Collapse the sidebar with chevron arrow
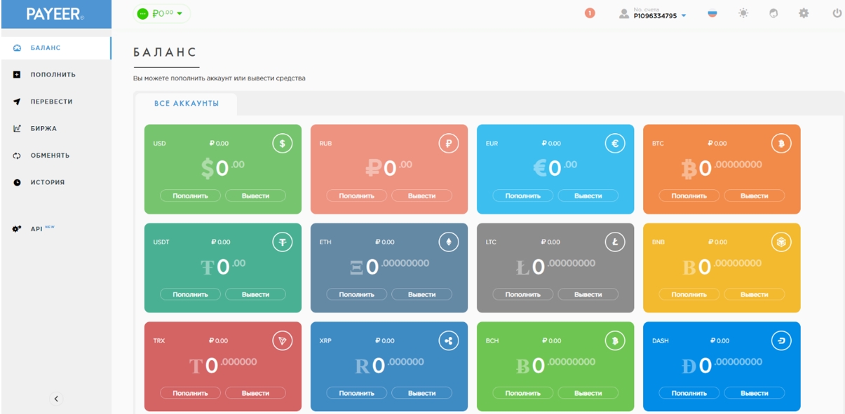 pos(57,399)
